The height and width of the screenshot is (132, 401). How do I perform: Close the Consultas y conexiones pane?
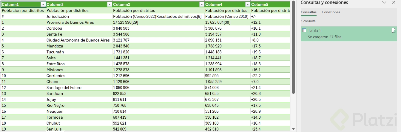[394, 2]
